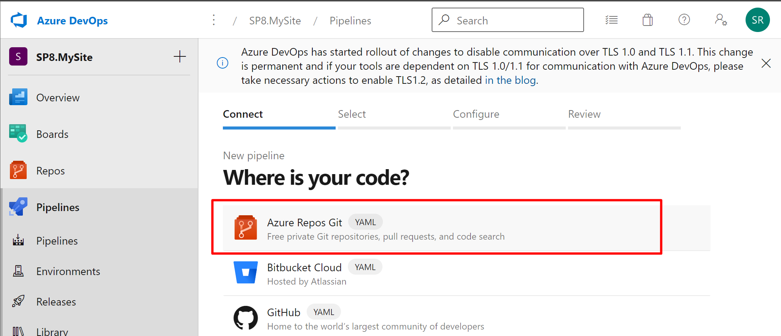Open User settings icon in header
The image size is (781, 336).
[x=721, y=20]
